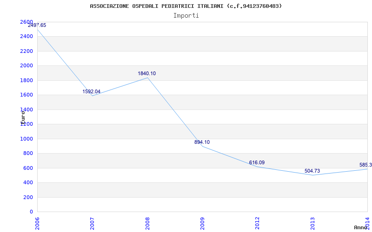The height and width of the screenshot is (232, 372).
Task: Click the 2000 y-axis tick label
Action: (27, 65)
